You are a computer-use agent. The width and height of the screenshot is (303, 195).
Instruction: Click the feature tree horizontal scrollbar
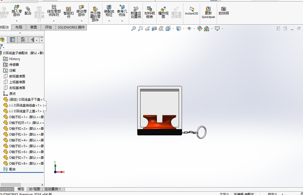pos(11,185)
